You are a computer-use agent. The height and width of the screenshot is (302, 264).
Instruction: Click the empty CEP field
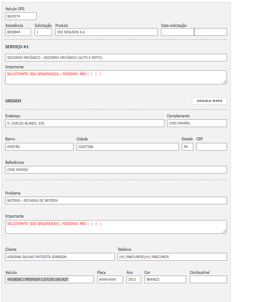click(x=212, y=147)
